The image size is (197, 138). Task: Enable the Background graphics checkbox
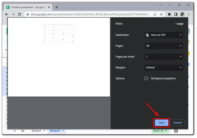146,79
